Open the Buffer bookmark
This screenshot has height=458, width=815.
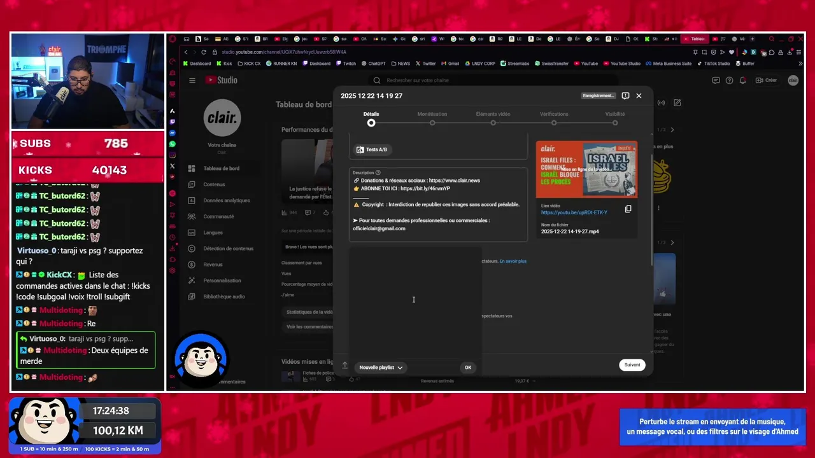click(x=746, y=64)
